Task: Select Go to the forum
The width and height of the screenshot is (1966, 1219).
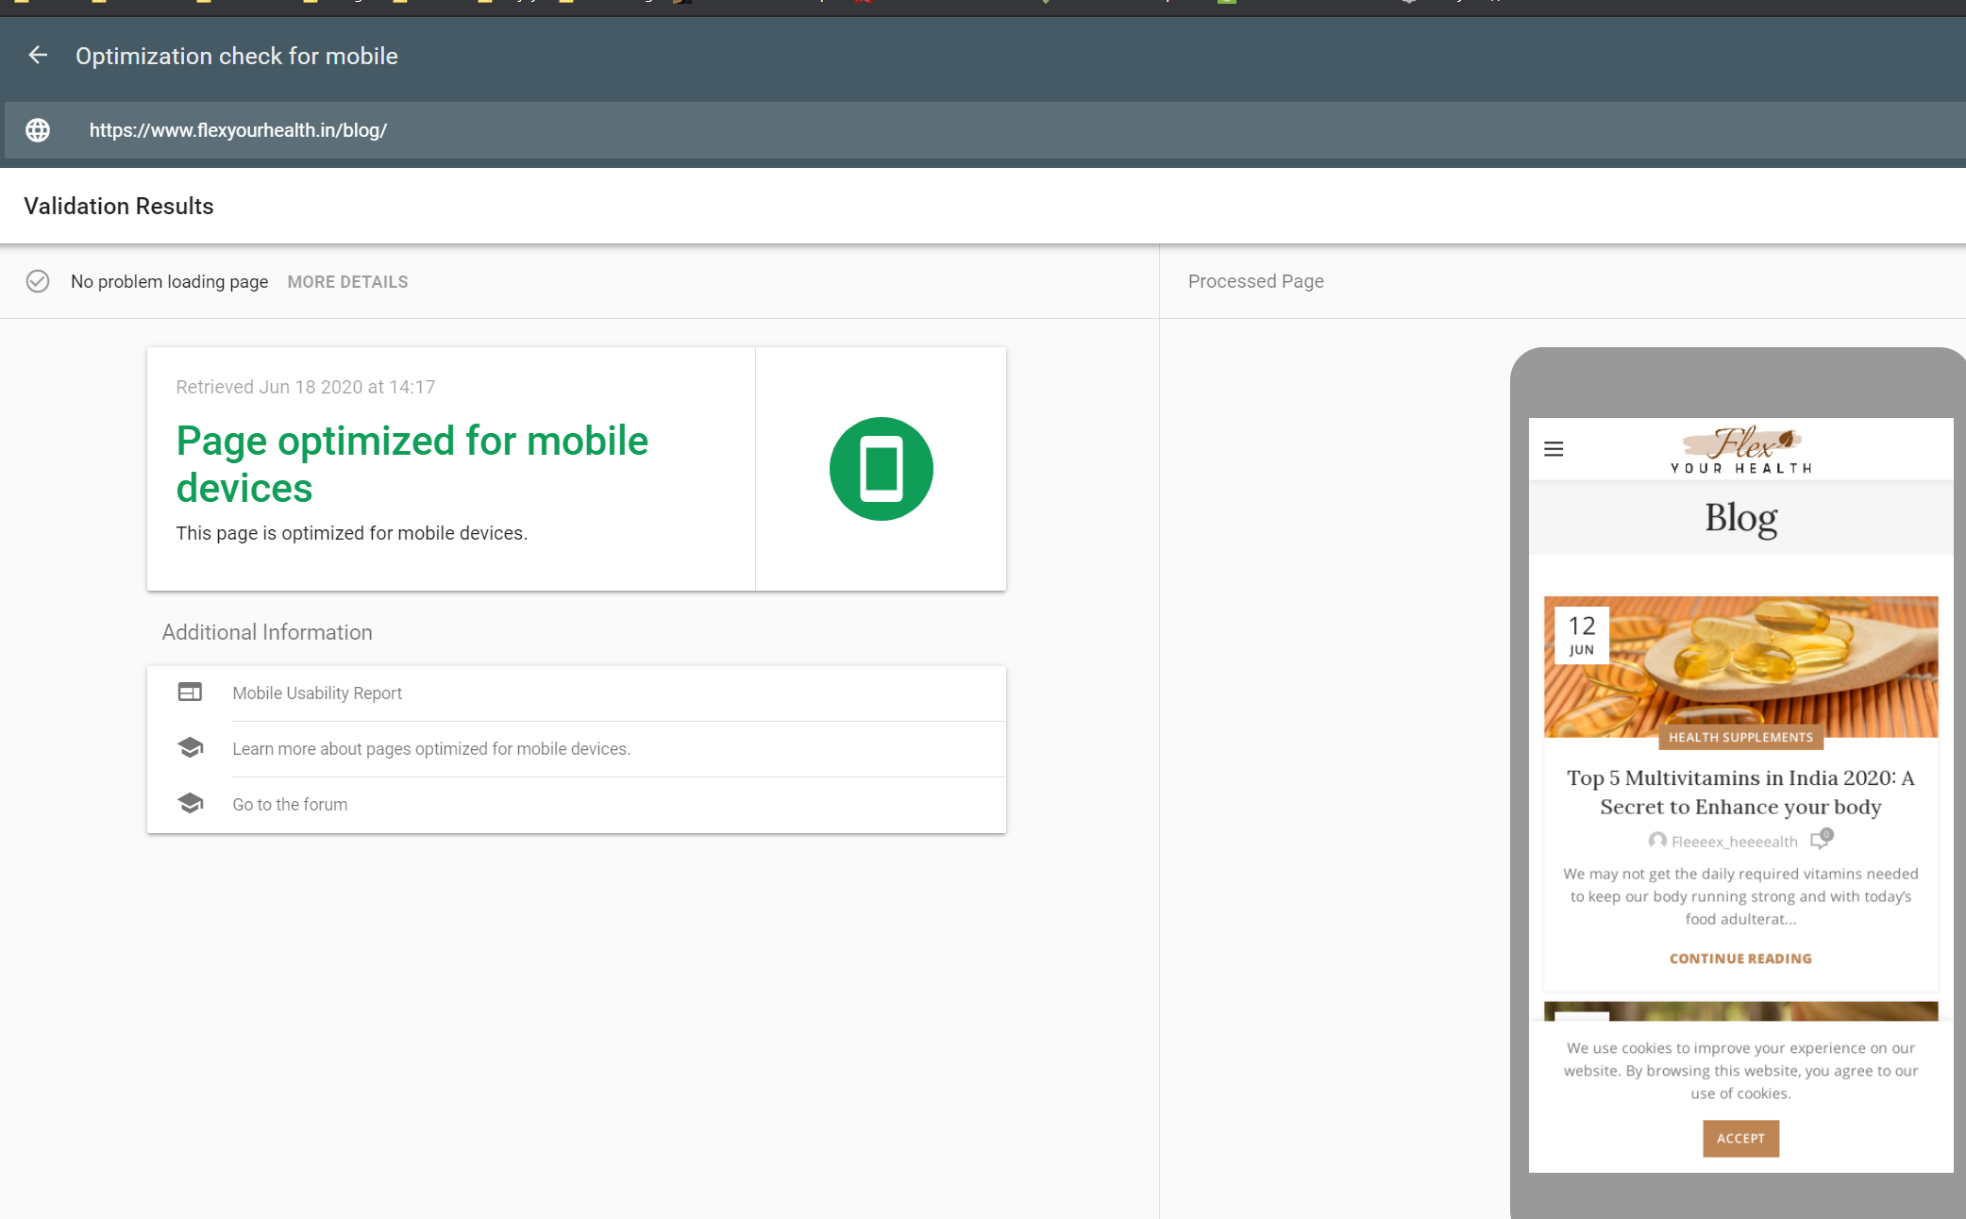Action: [x=290, y=805]
